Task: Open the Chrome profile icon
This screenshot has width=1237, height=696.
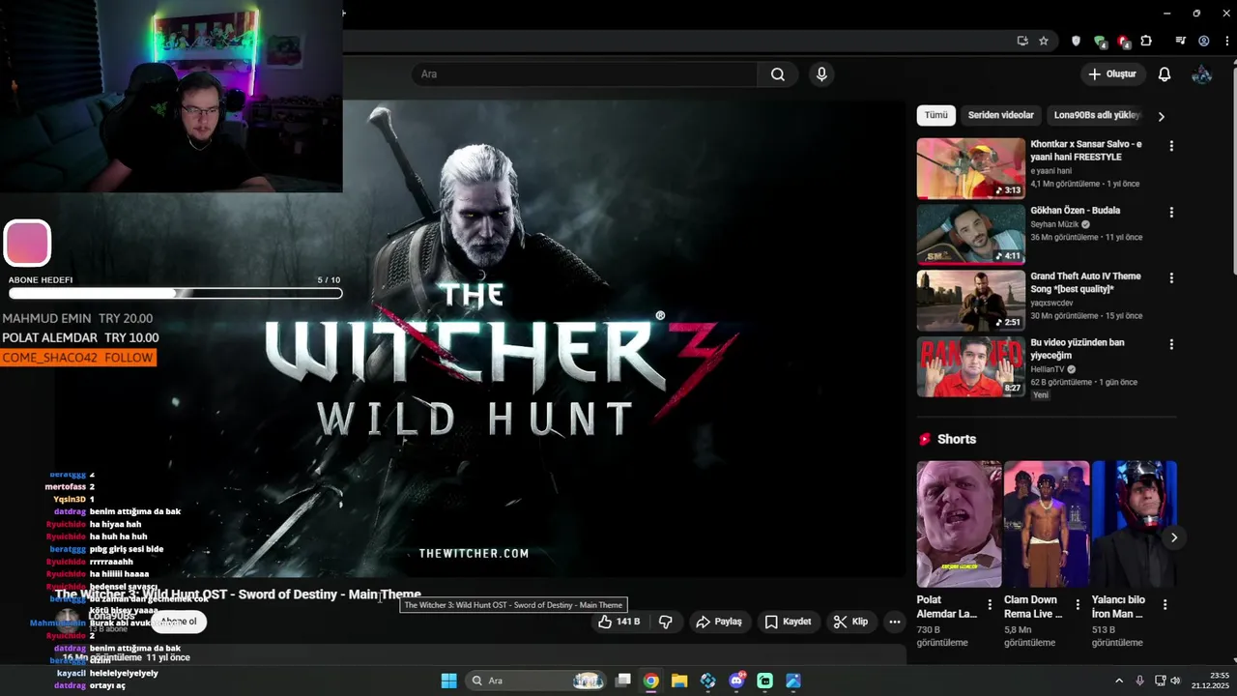Action: pos(1204,41)
